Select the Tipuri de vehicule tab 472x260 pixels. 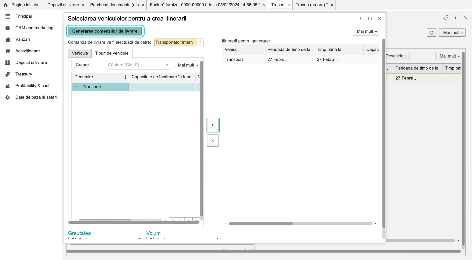tap(112, 53)
